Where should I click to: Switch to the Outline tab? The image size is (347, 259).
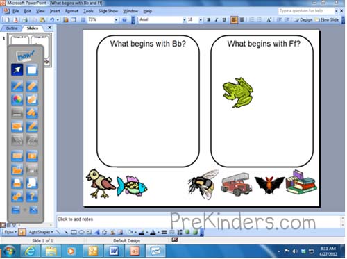click(12, 28)
